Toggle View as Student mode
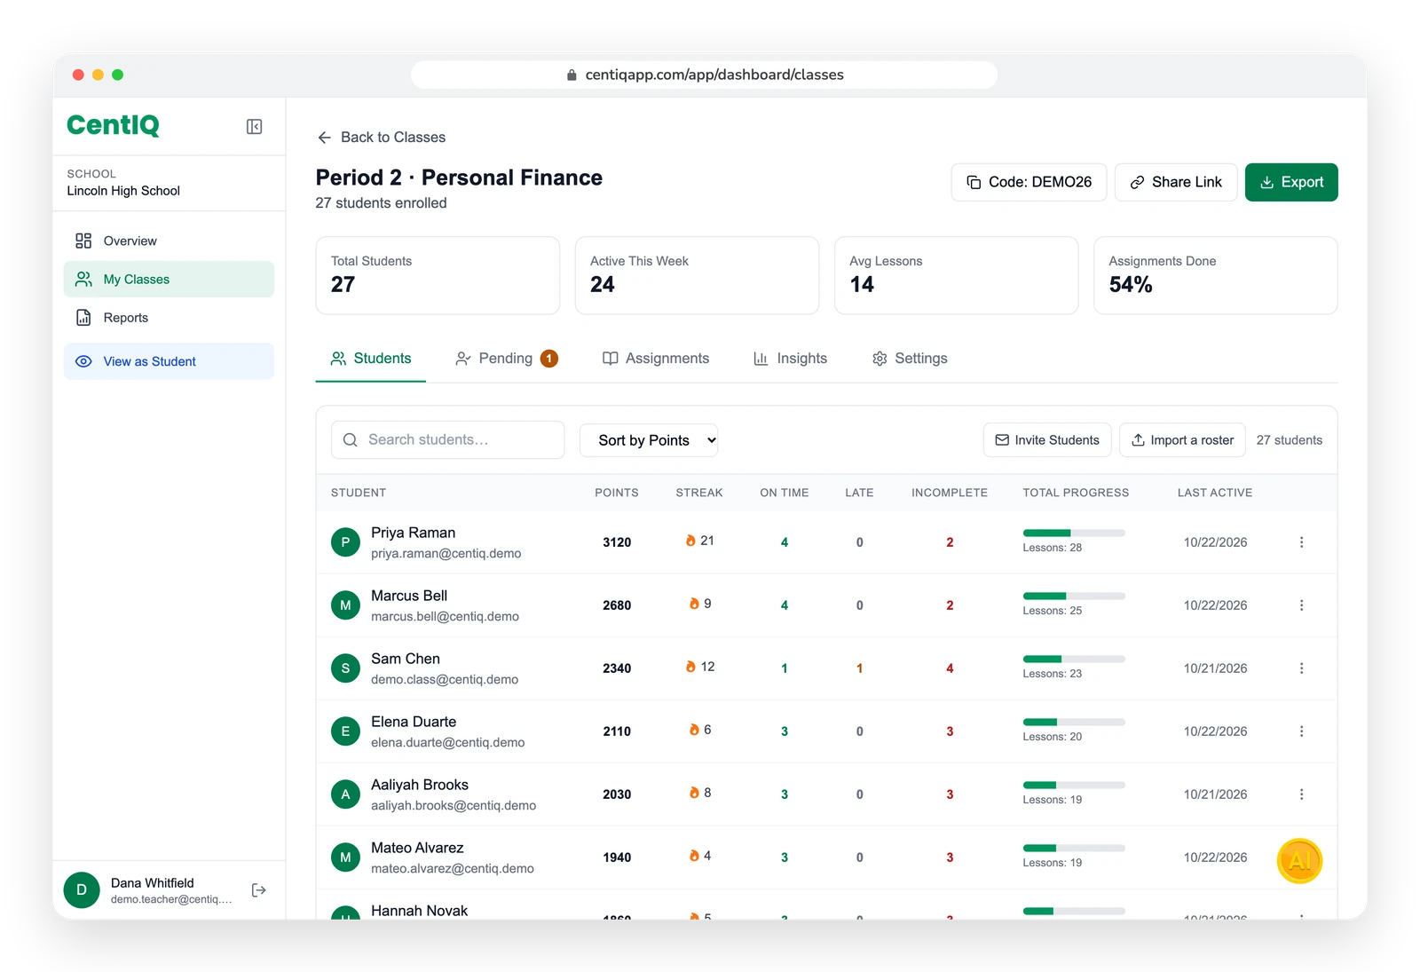The image size is (1420, 972). pyautogui.click(x=169, y=361)
